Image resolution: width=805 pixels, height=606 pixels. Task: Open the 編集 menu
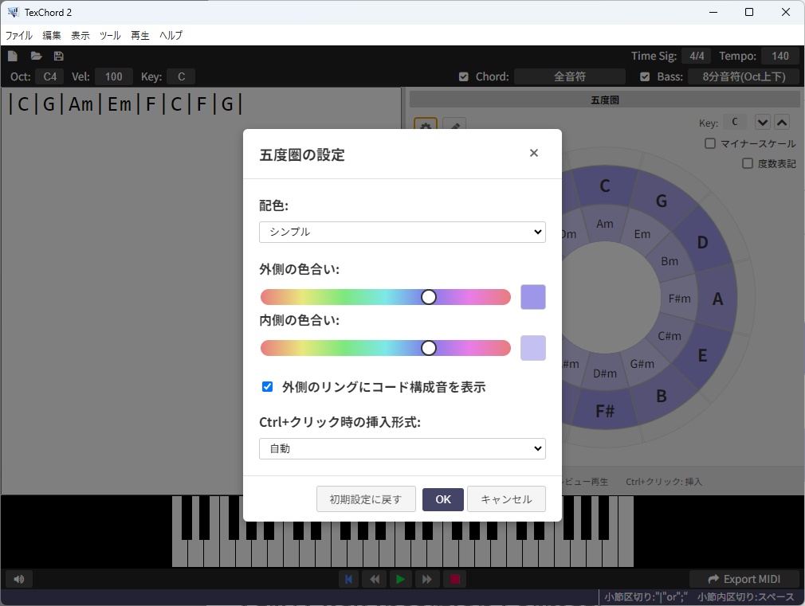(x=51, y=35)
